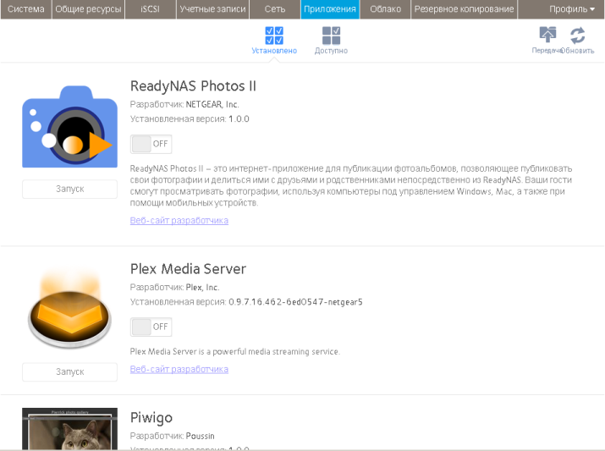Viewport: 605px width, 451px height.
Task: Open the Установлено installed apps view
Action: coord(274,40)
